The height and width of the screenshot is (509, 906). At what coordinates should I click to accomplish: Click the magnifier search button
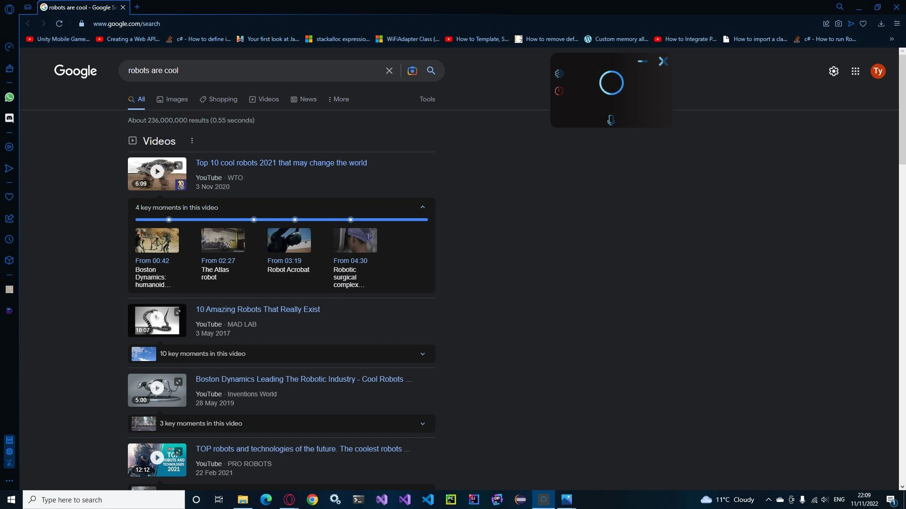pos(431,71)
